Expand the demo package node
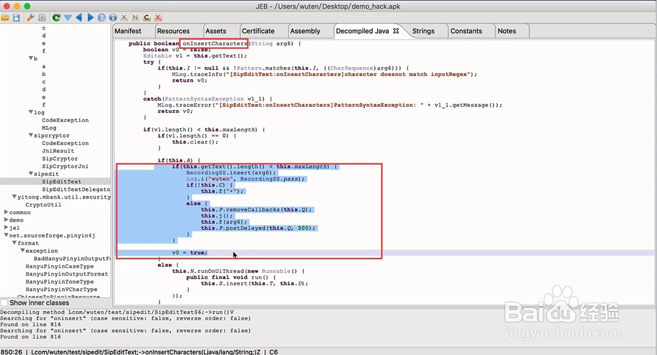Screen dimensions: 657x355 click(x=7, y=220)
